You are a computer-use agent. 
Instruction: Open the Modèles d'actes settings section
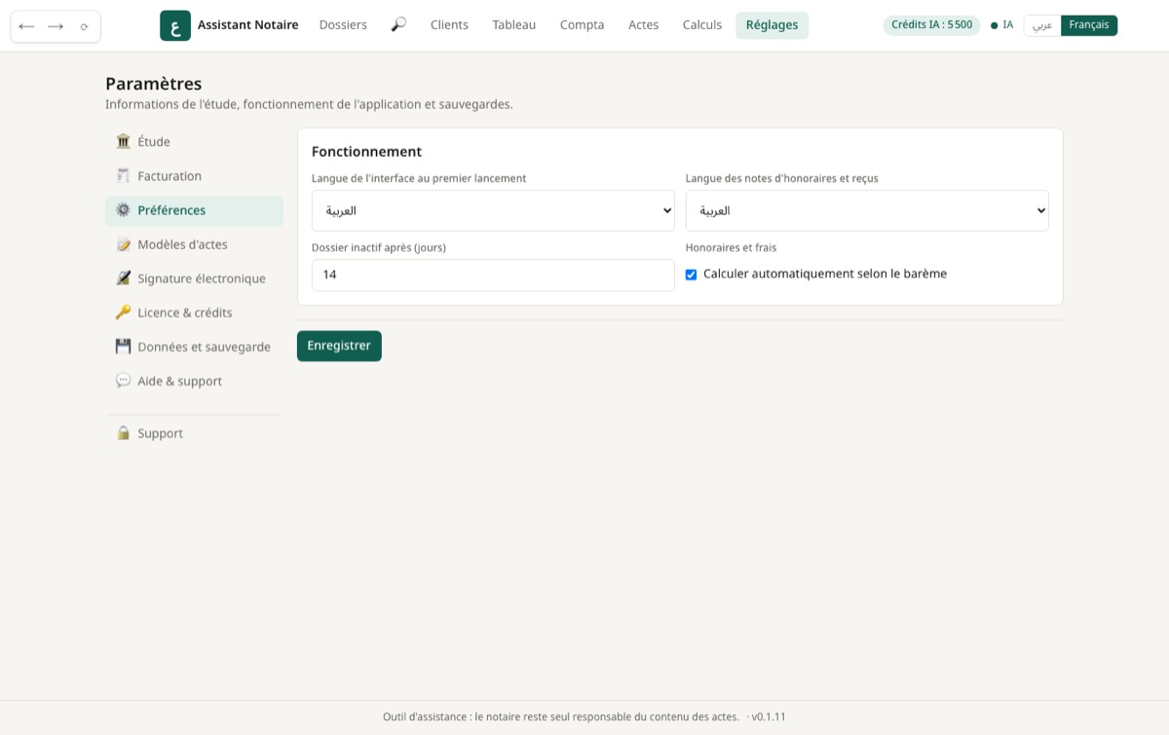(x=194, y=244)
